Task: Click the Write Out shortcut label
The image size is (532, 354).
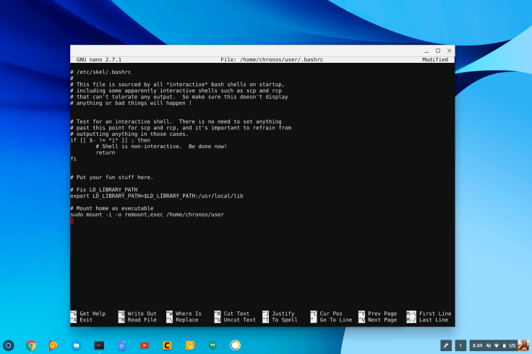Action: point(142,314)
